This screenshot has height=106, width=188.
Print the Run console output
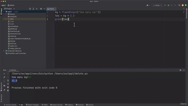(8, 87)
